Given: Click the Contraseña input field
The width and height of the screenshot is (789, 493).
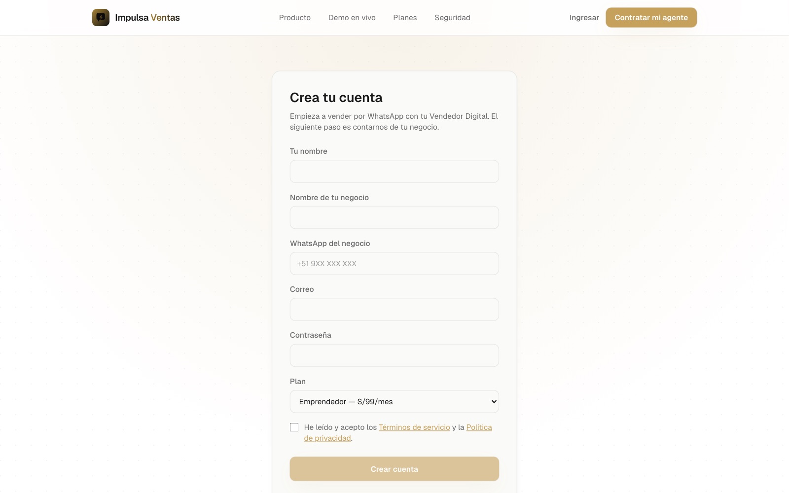Looking at the screenshot, I should pos(394,355).
